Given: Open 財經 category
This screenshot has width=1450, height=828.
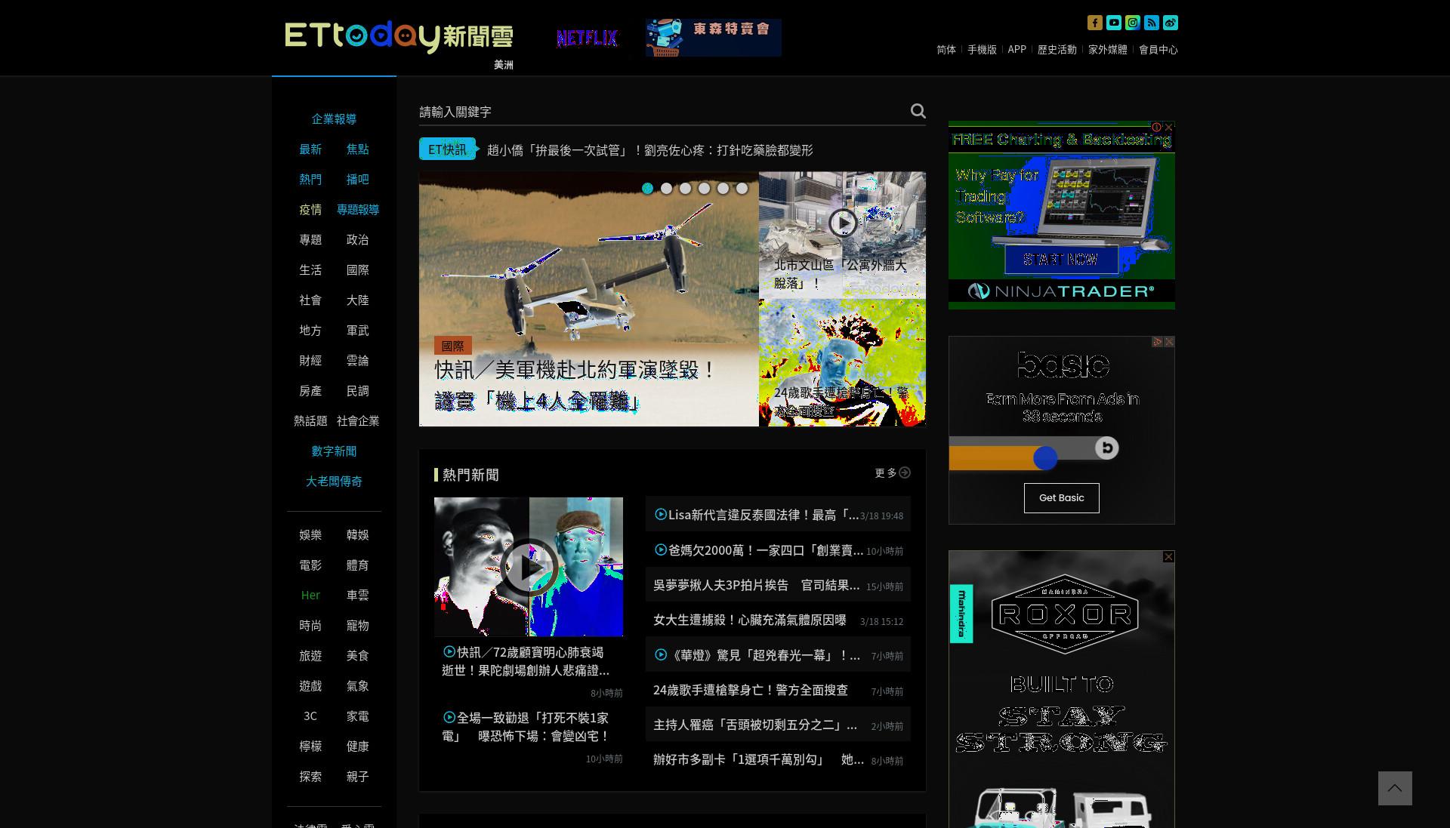Looking at the screenshot, I should click(x=310, y=361).
